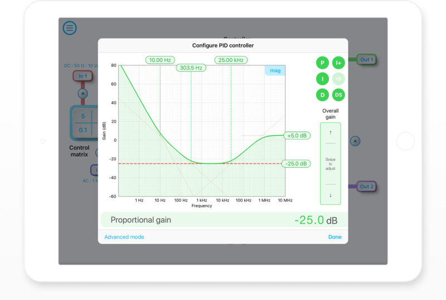Open the hamburger main menu
The height and width of the screenshot is (300, 446).
pyautogui.click(x=70, y=28)
